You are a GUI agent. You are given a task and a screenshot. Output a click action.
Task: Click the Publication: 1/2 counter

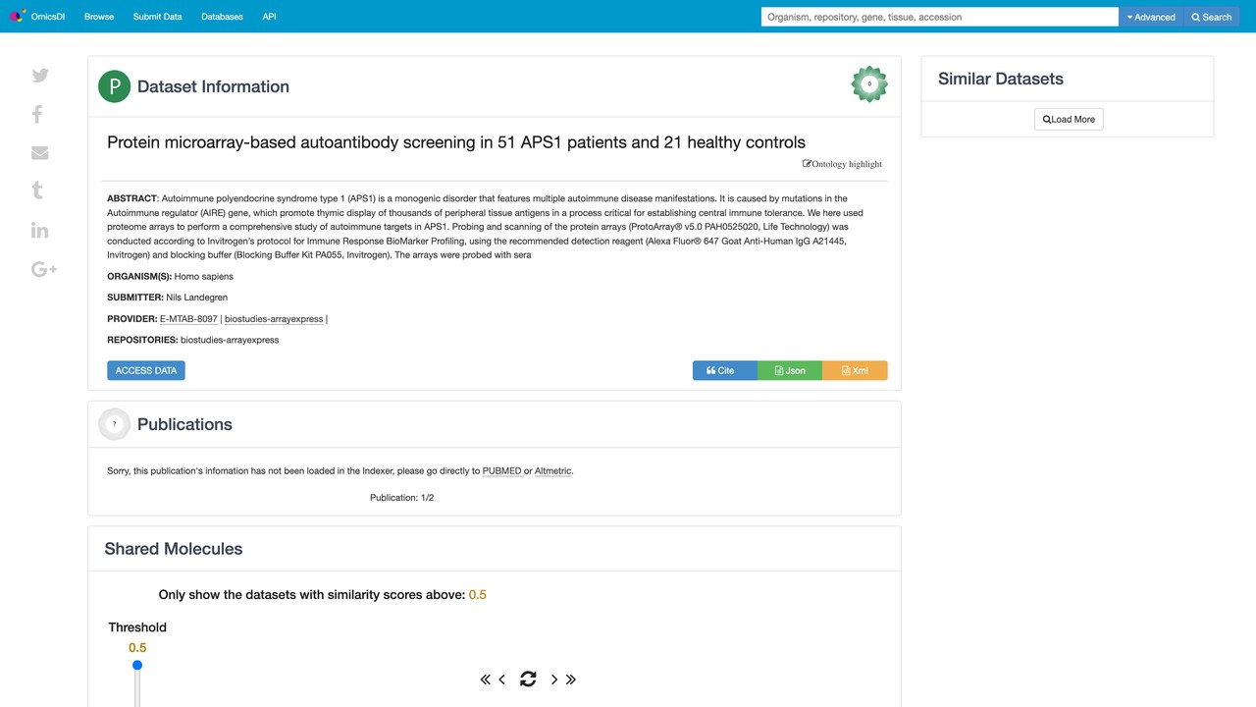[401, 498]
